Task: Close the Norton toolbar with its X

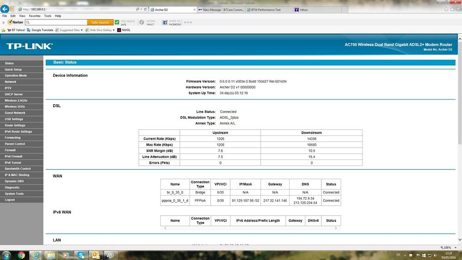Action: tap(3, 22)
